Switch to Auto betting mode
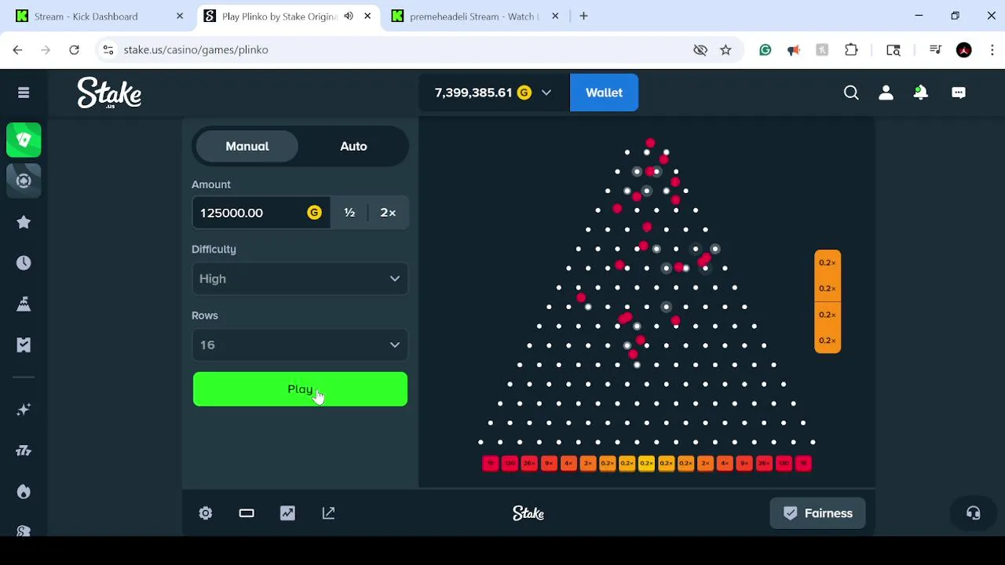The image size is (1005, 565). (353, 147)
